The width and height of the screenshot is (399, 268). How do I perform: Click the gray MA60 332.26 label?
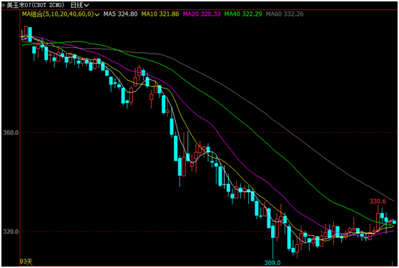(x=285, y=14)
